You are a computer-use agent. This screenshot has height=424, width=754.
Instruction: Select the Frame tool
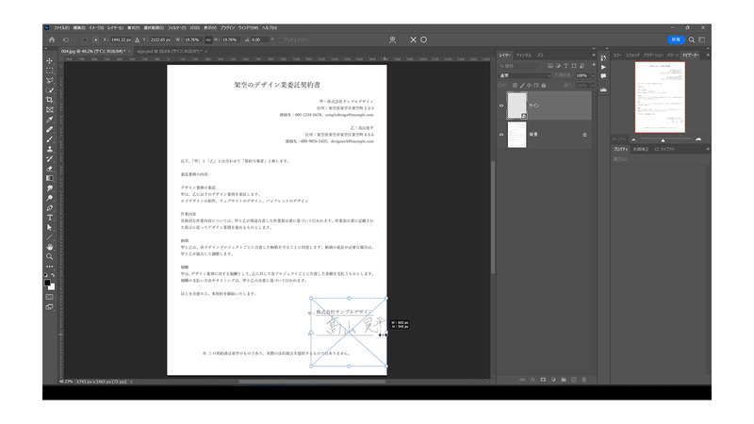coord(50,110)
